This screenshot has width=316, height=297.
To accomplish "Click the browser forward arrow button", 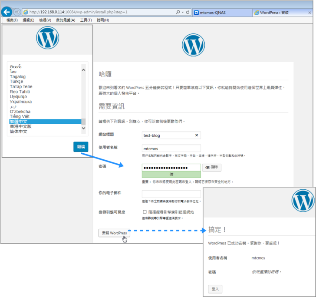I will tap(17, 12).
